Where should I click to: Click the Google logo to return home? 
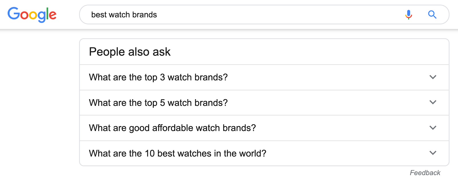[32, 15]
